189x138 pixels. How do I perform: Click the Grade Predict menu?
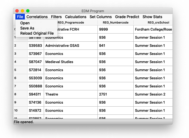[127, 17]
